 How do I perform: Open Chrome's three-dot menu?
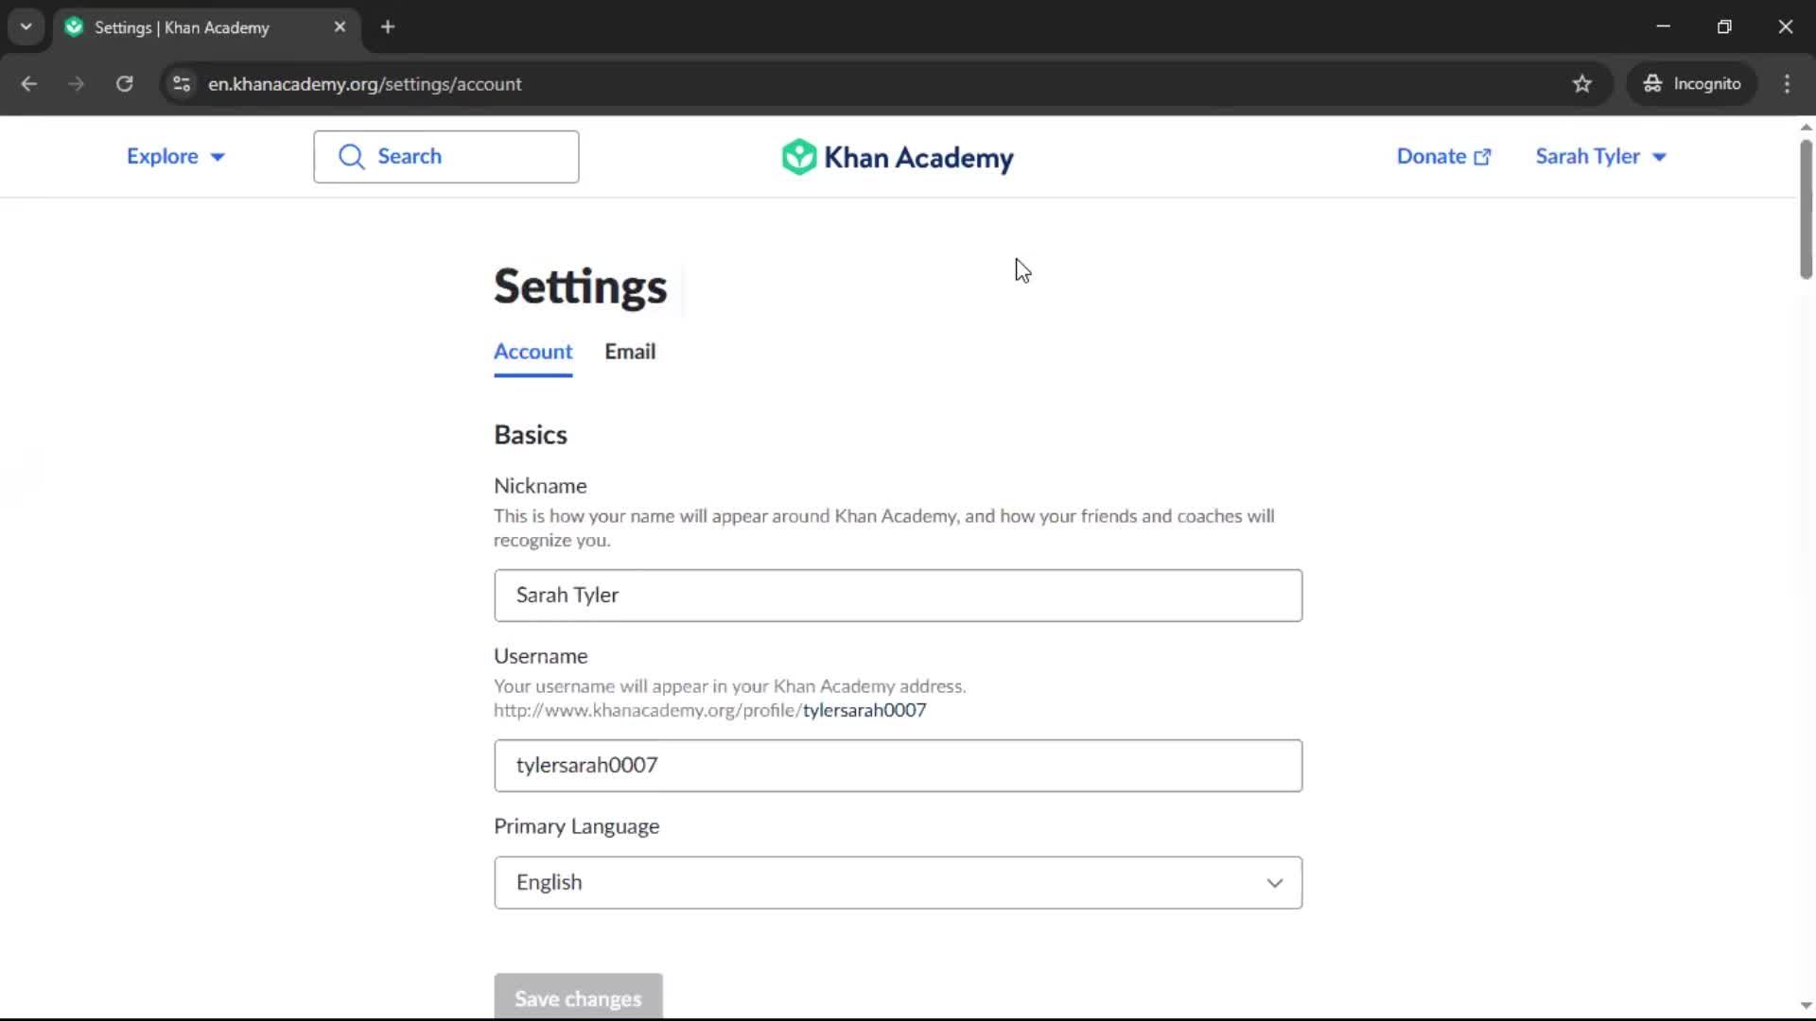tap(1787, 84)
